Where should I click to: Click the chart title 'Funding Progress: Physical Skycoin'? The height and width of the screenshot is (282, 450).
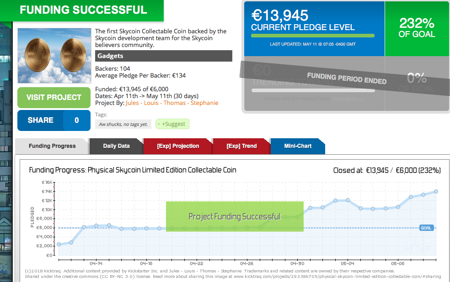133,170
